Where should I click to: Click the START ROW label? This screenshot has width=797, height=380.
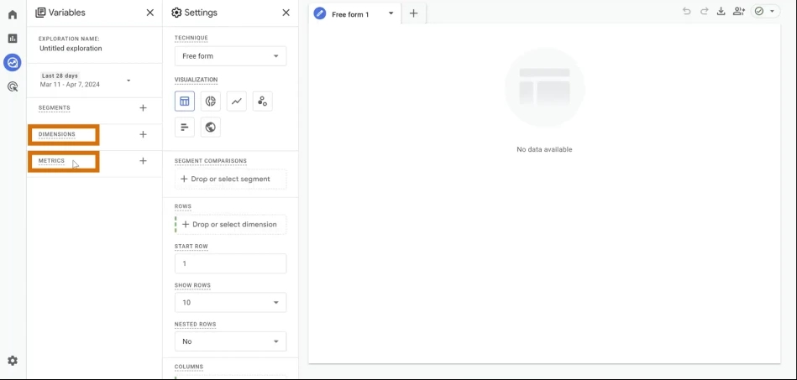click(x=191, y=247)
